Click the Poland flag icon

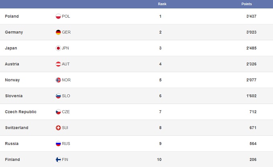pyautogui.click(x=58, y=16)
